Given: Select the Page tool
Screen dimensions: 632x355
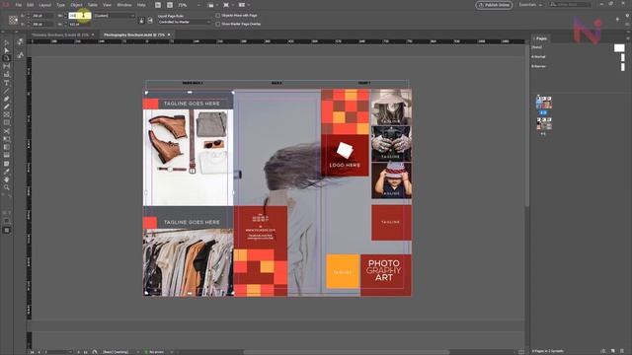Looking at the screenshot, I should [x=7, y=58].
